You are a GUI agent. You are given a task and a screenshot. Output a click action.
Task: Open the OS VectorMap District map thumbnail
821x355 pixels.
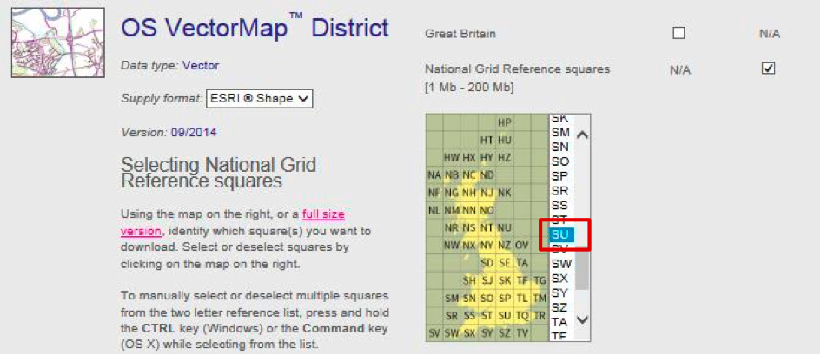58,43
